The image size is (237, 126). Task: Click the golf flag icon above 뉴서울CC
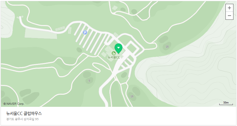coord(114,53)
